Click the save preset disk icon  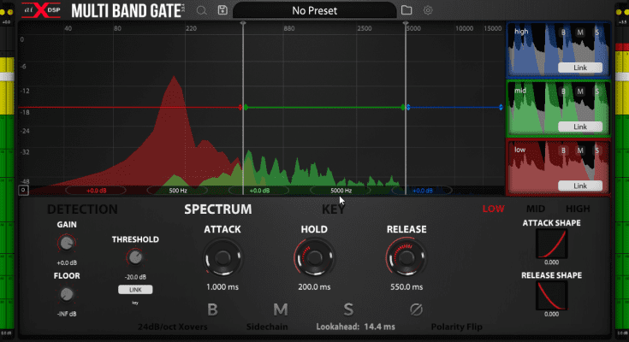pyautogui.click(x=223, y=10)
